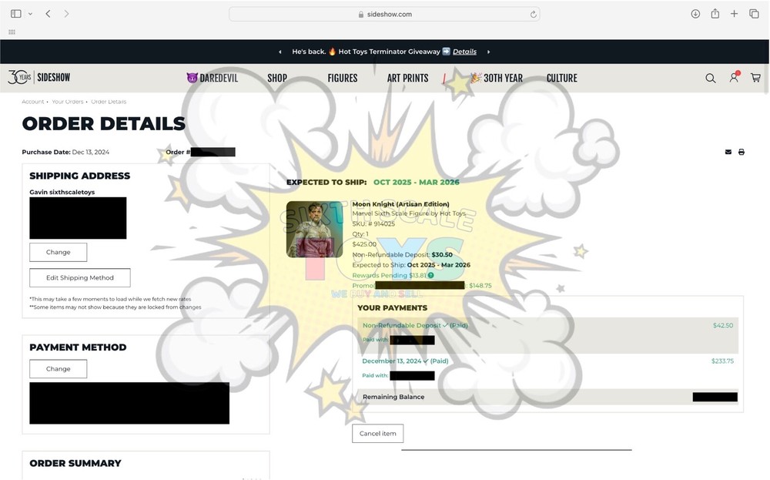This screenshot has width=770, height=480.
Task: Open the shopping cart icon
Action: [x=755, y=78]
